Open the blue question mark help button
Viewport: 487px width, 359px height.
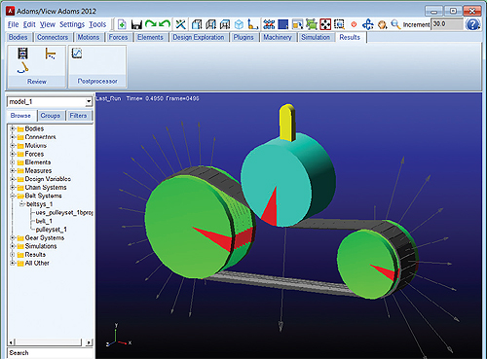pos(472,24)
